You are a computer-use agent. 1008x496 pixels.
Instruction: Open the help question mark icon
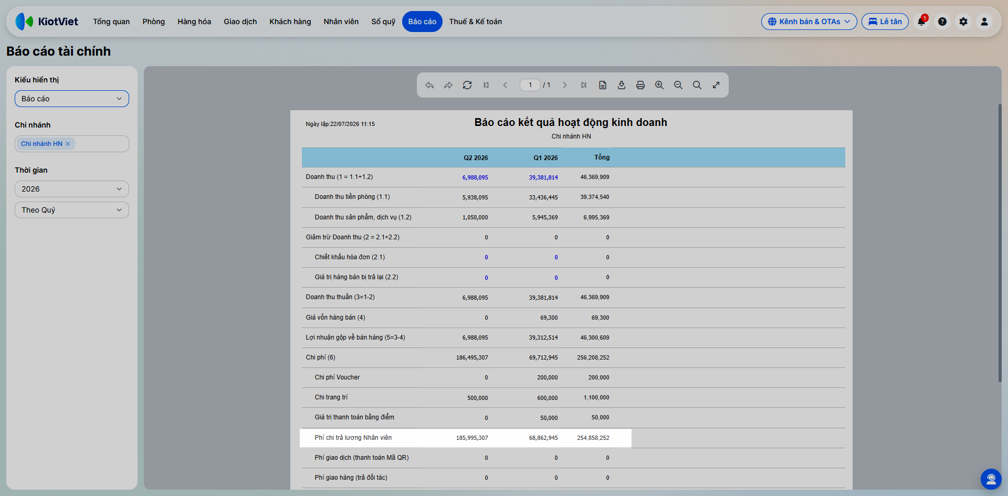(x=942, y=22)
